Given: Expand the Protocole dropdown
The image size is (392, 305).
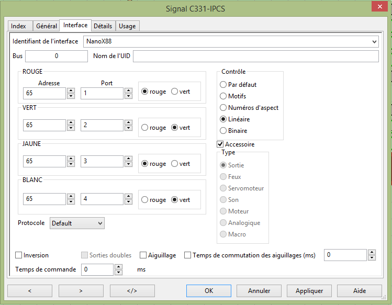Looking at the screenshot, I should [100, 223].
